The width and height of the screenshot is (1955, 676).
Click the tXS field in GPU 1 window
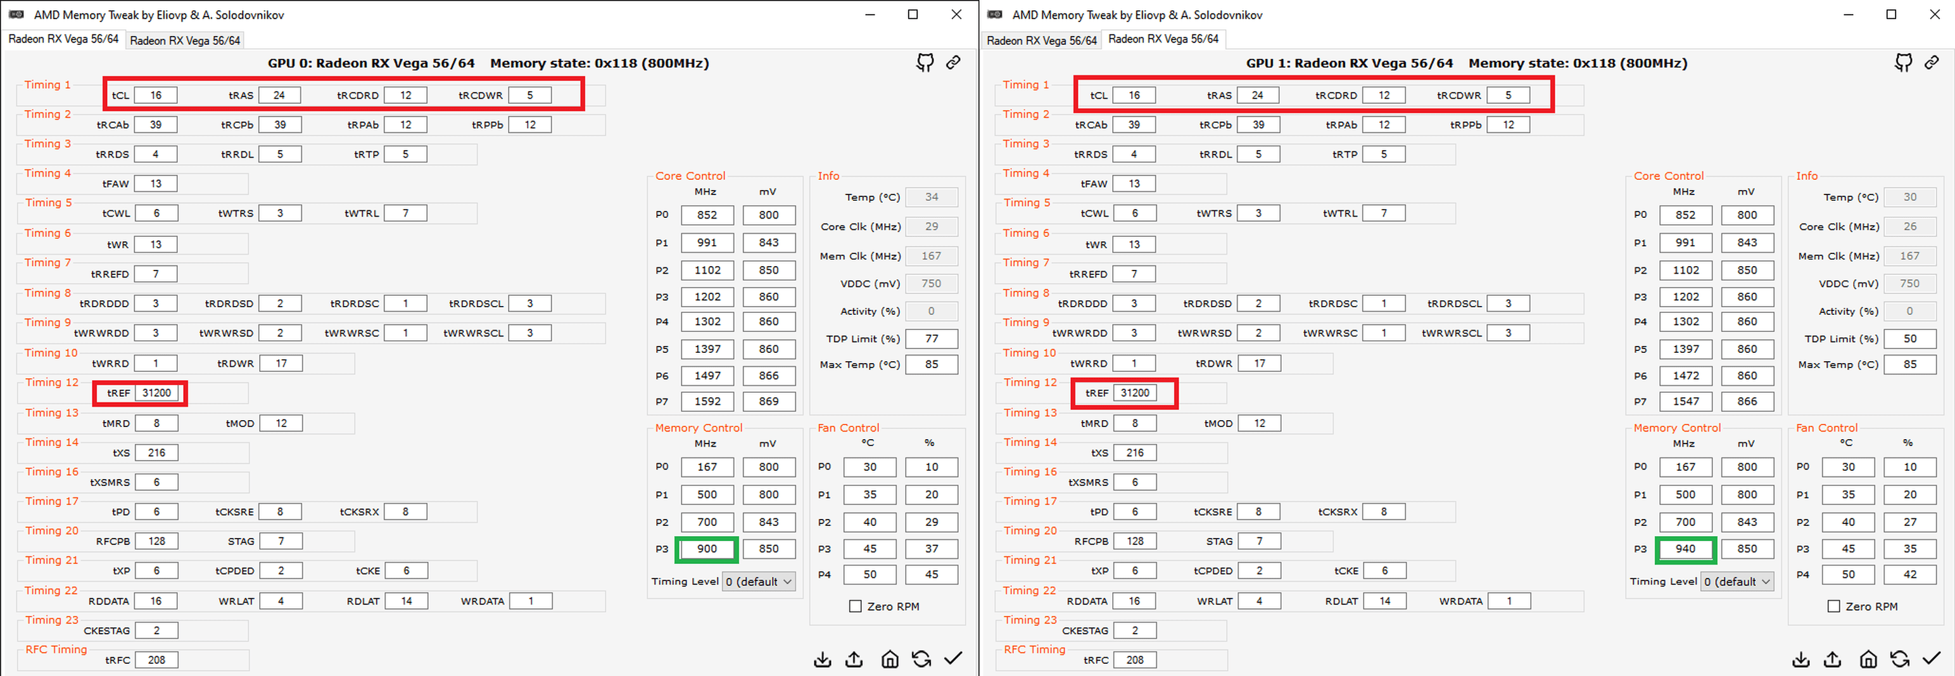[1135, 453]
